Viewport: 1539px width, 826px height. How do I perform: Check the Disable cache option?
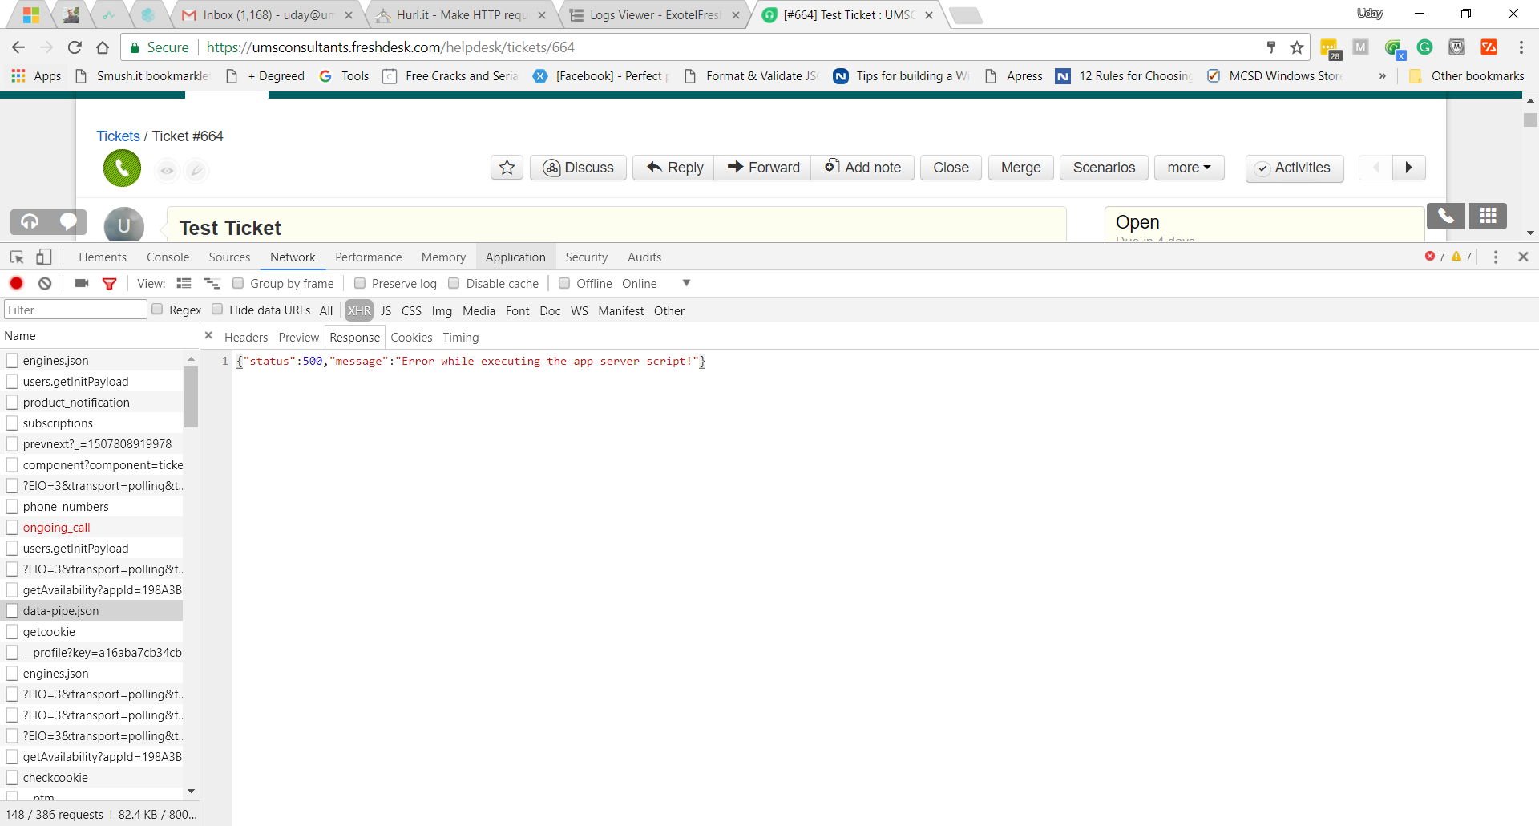coord(454,283)
